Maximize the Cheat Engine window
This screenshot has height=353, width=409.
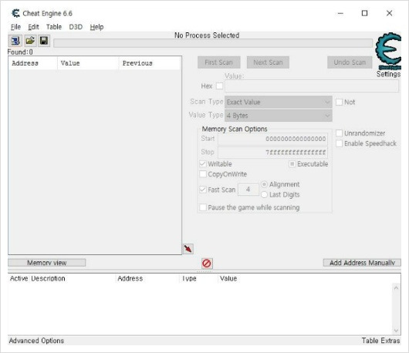365,13
